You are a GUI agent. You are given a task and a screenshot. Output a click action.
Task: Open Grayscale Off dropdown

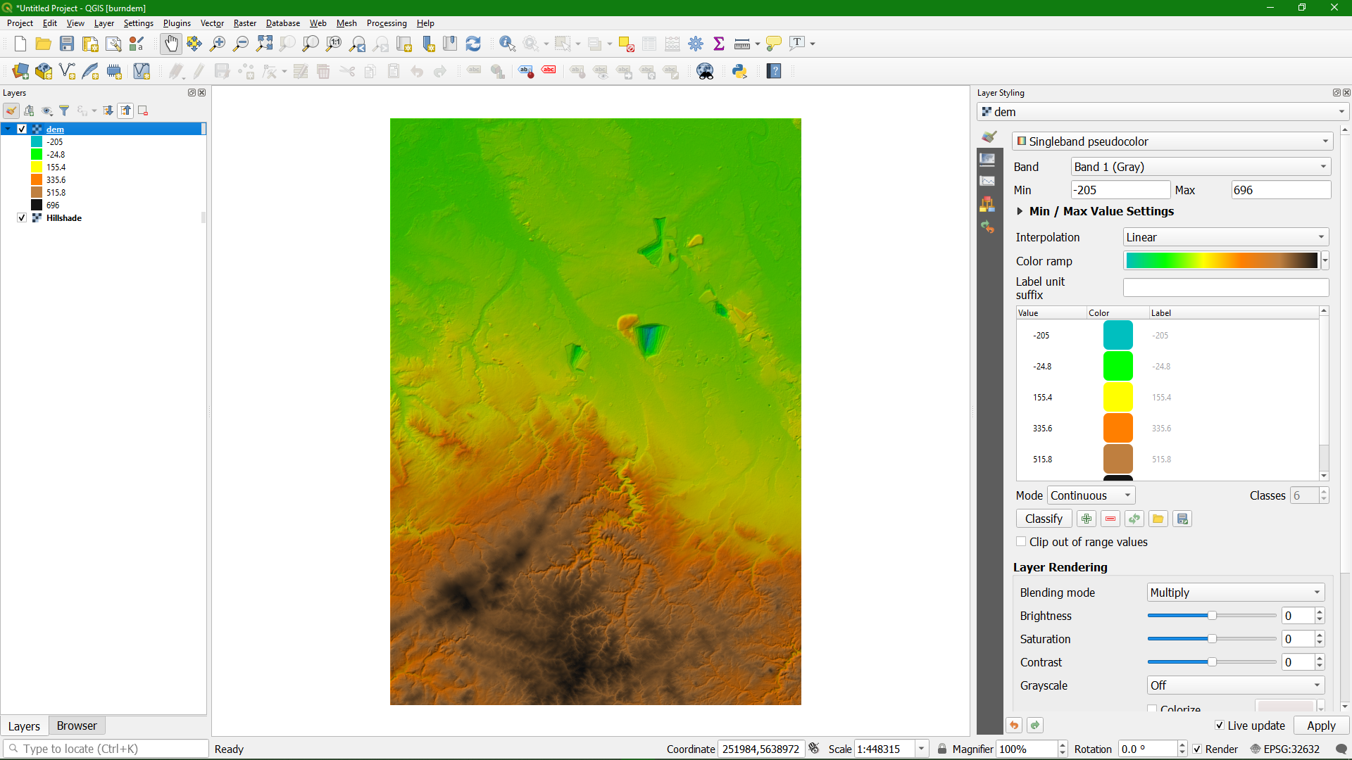tap(1236, 685)
